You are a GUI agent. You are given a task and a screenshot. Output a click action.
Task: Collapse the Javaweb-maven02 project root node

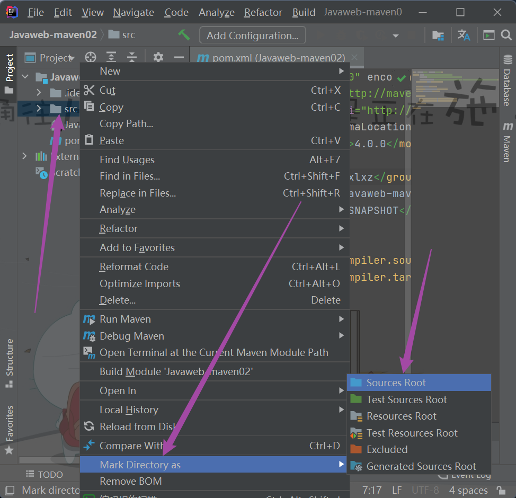pos(25,77)
